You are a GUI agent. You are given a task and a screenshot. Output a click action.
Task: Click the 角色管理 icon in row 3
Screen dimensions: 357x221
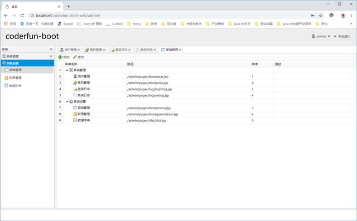coord(75,83)
